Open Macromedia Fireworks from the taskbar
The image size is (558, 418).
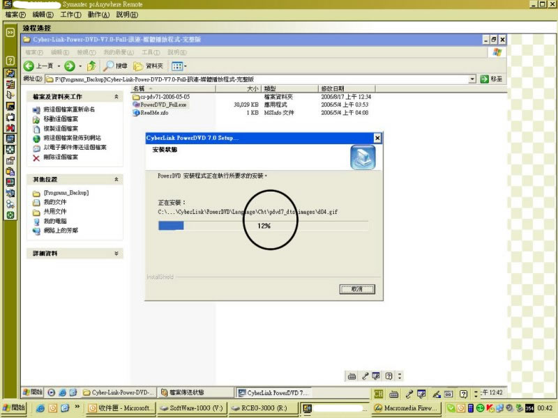click(407, 408)
